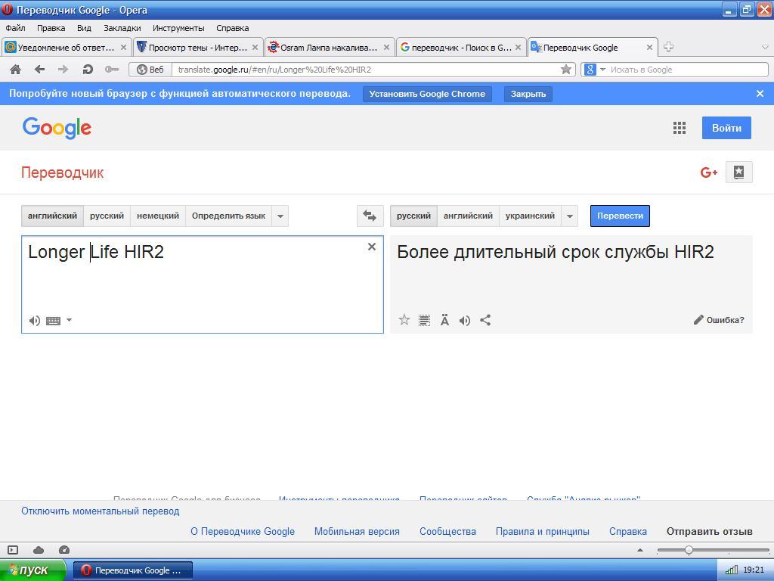Open the Google+ icon link
Screen dimensions: 774x581
[x=708, y=172]
